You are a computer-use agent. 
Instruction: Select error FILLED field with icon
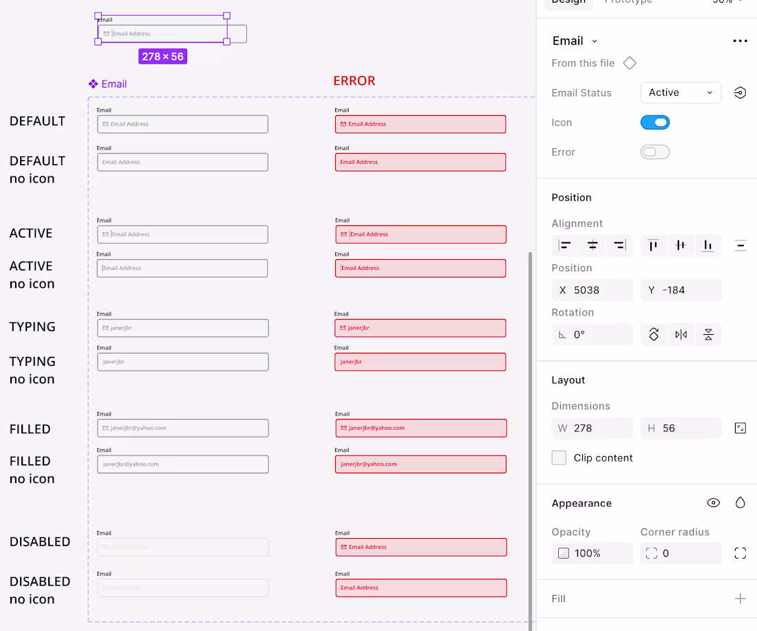pos(421,428)
